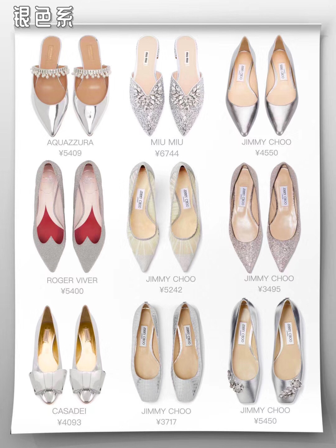Screen dimensions: 336x448
Task: Click the AQUAZZURA brand name
Action: (x=70, y=143)
